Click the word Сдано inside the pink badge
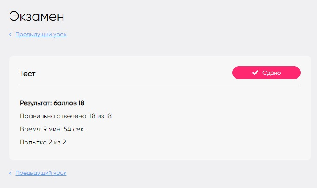The height and width of the screenshot is (188, 317). click(271, 73)
